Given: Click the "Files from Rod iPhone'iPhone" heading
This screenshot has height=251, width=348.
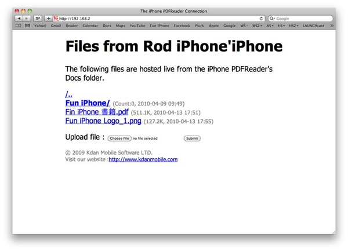Looking at the screenshot, I should pyautogui.click(x=174, y=46).
